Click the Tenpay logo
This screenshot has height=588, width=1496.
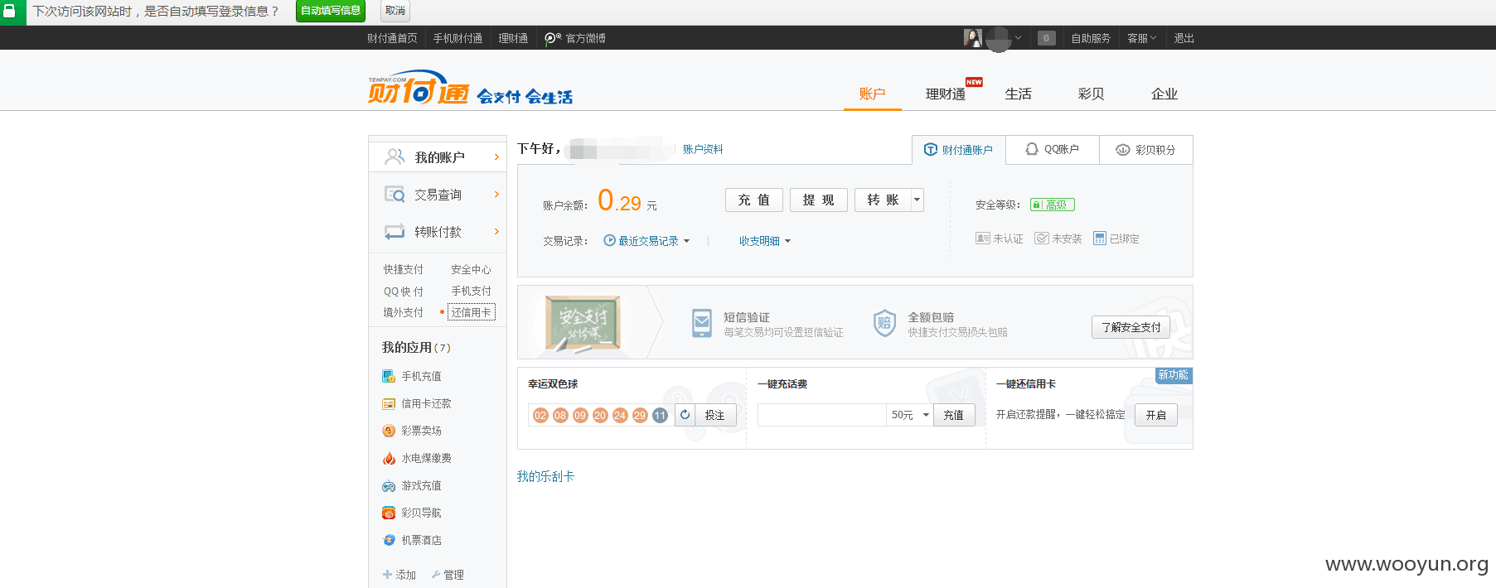pos(419,88)
